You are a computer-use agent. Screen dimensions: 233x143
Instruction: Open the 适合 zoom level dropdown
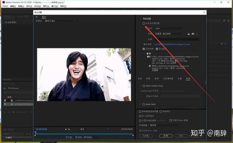(x=84, y=129)
